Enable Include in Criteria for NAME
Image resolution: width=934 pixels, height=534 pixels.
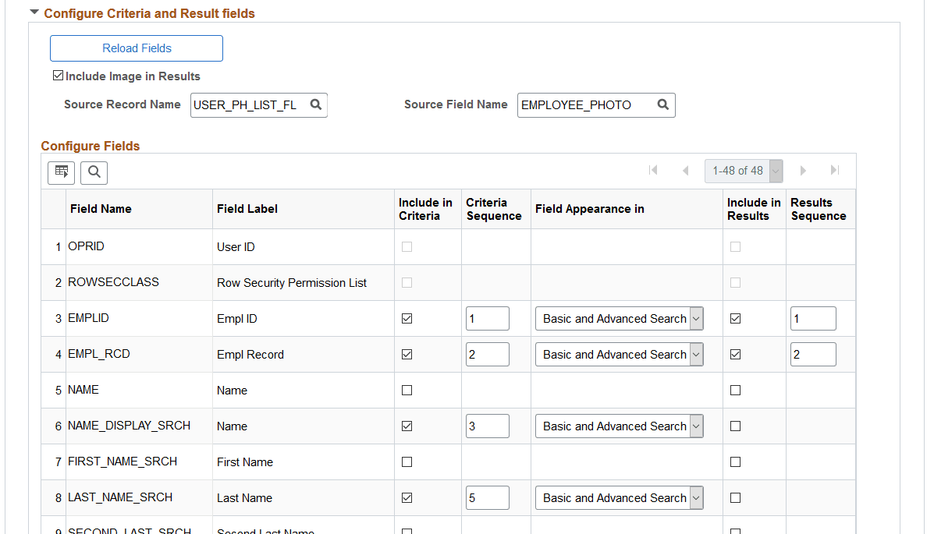(x=407, y=390)
